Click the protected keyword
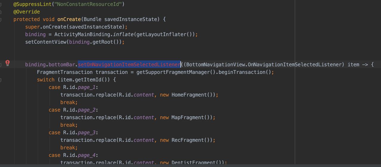This screenshot has height=167, width=381. coord(26,19)
